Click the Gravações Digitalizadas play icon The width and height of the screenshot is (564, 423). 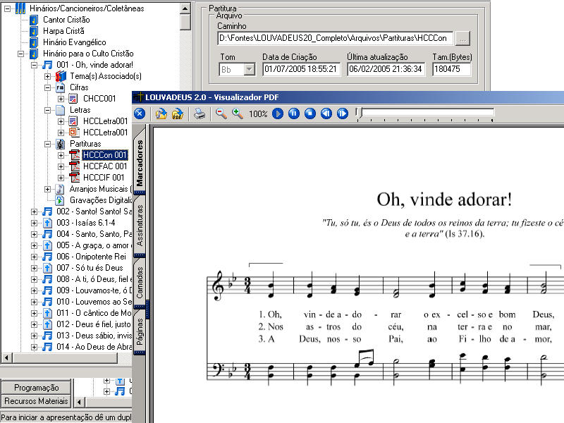pos(60,200)
